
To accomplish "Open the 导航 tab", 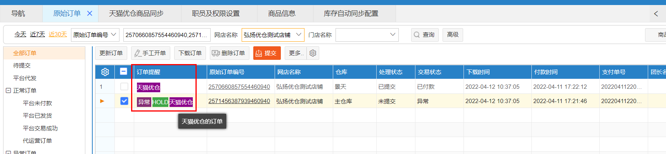I will [x=18, y=14].
